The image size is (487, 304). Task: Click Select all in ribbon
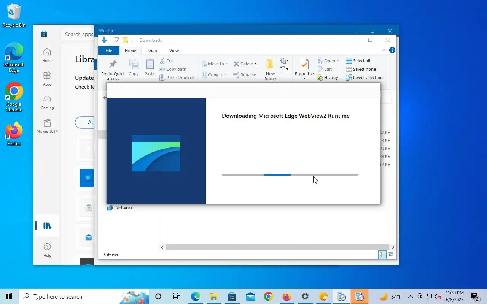358,61
